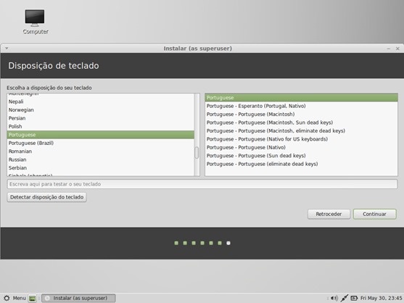Viewport: 404px width, 303px height.
Task: Close the Instalar window
Action: coord(397,49)
